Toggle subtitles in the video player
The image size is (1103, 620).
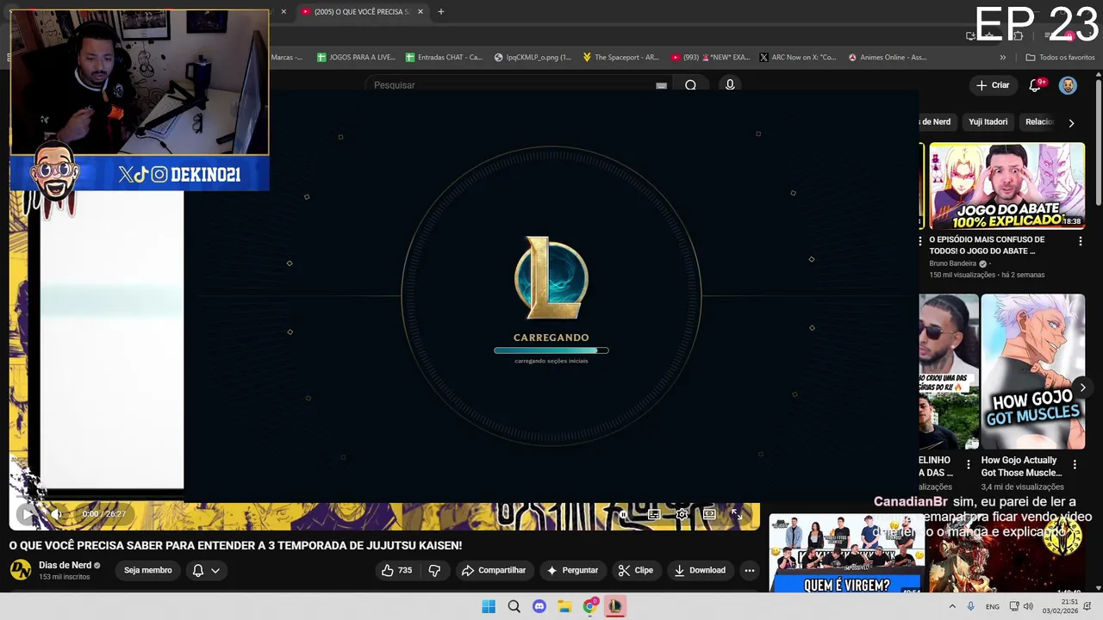[x=654, y=514]
